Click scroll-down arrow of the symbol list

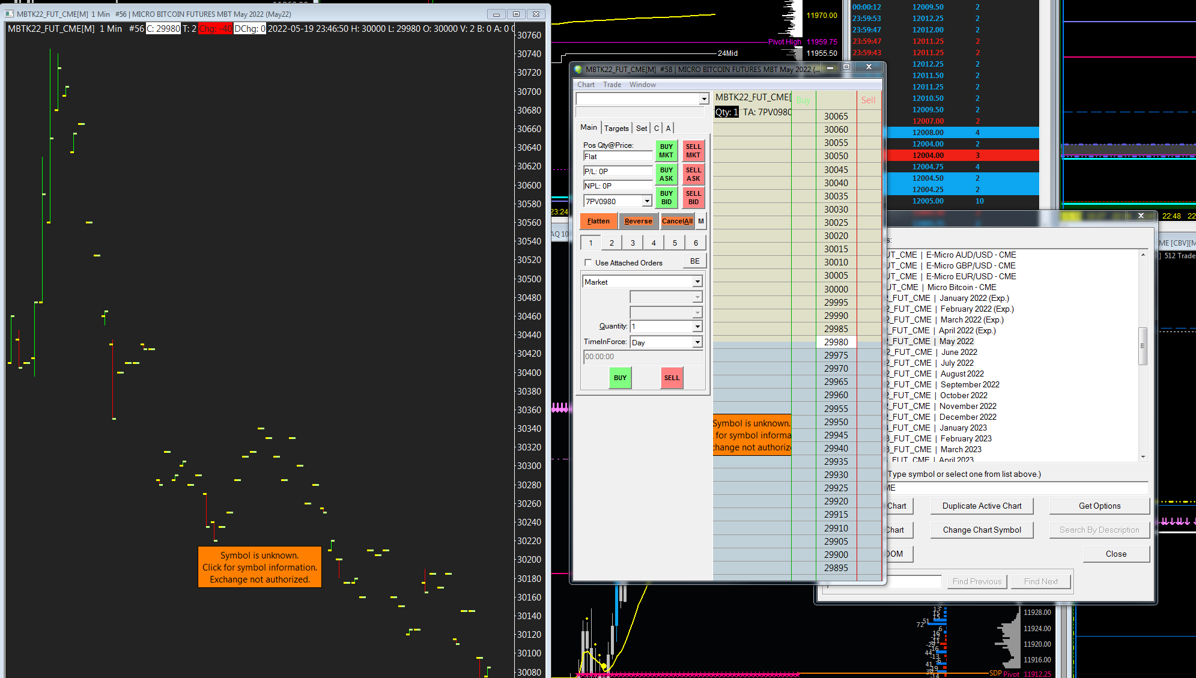(1143, 457)
